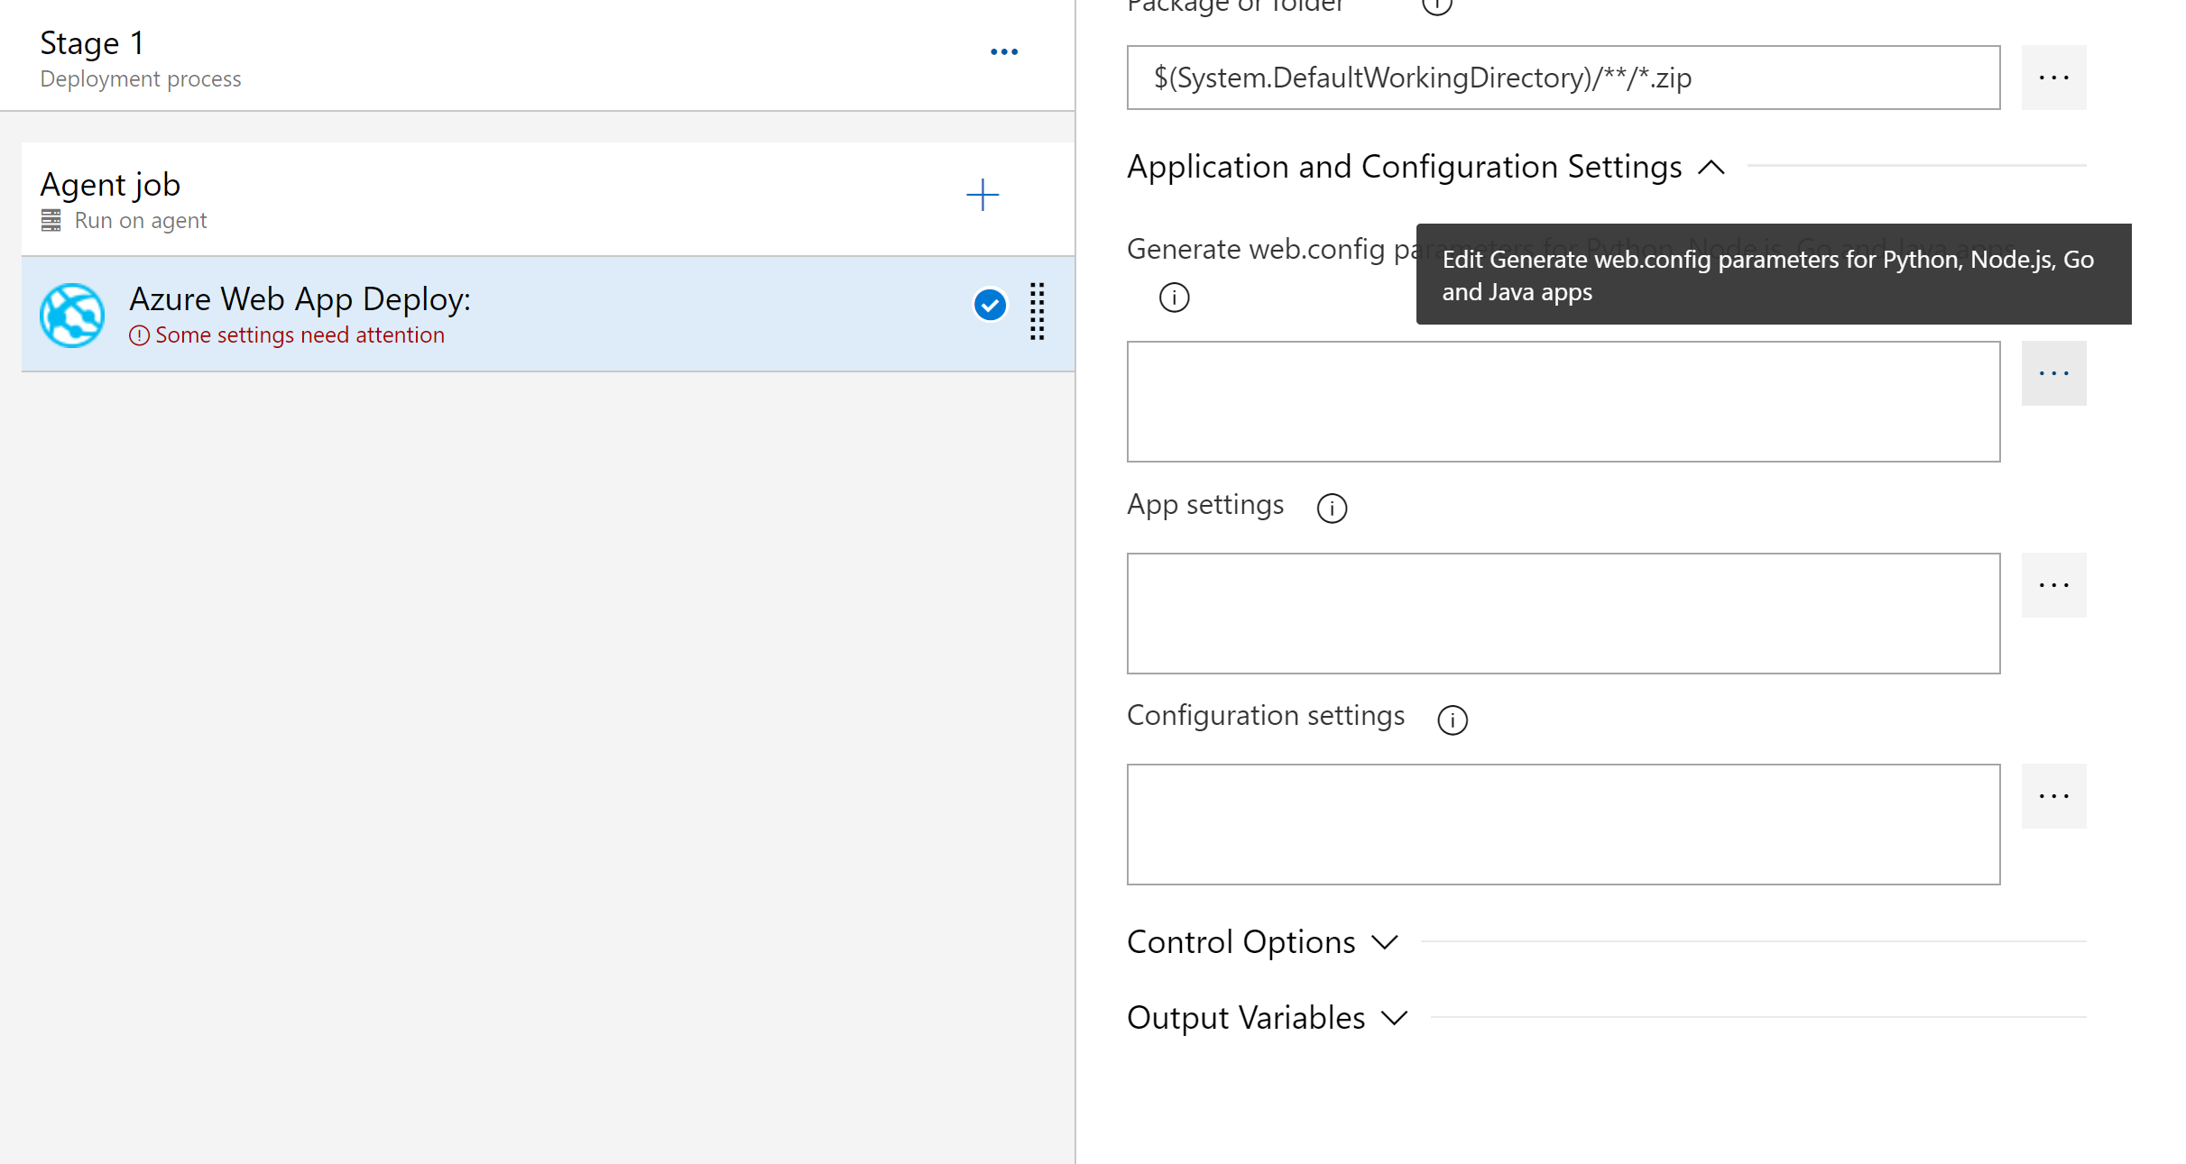Click the checkmark toggle on Azure Web App Deploy
2186x1164 pixels.
click(991, 305)
